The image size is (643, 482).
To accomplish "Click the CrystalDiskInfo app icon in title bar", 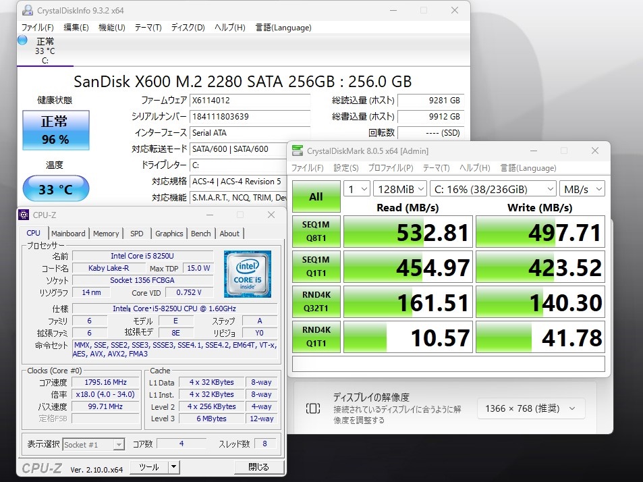I will pyautogui.click(x=28, y=11).
